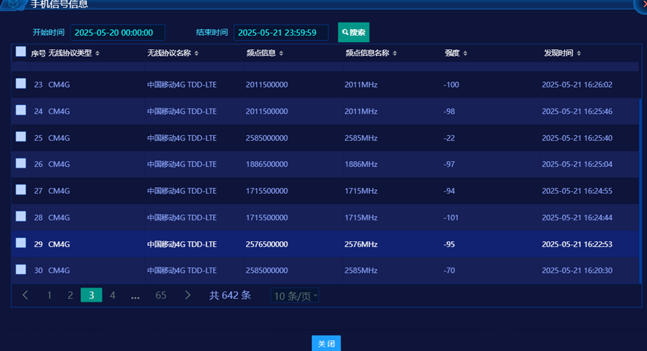Viewport: 647px width, 351px height.
Task: Go to page 2
Action: click(70, 295)
